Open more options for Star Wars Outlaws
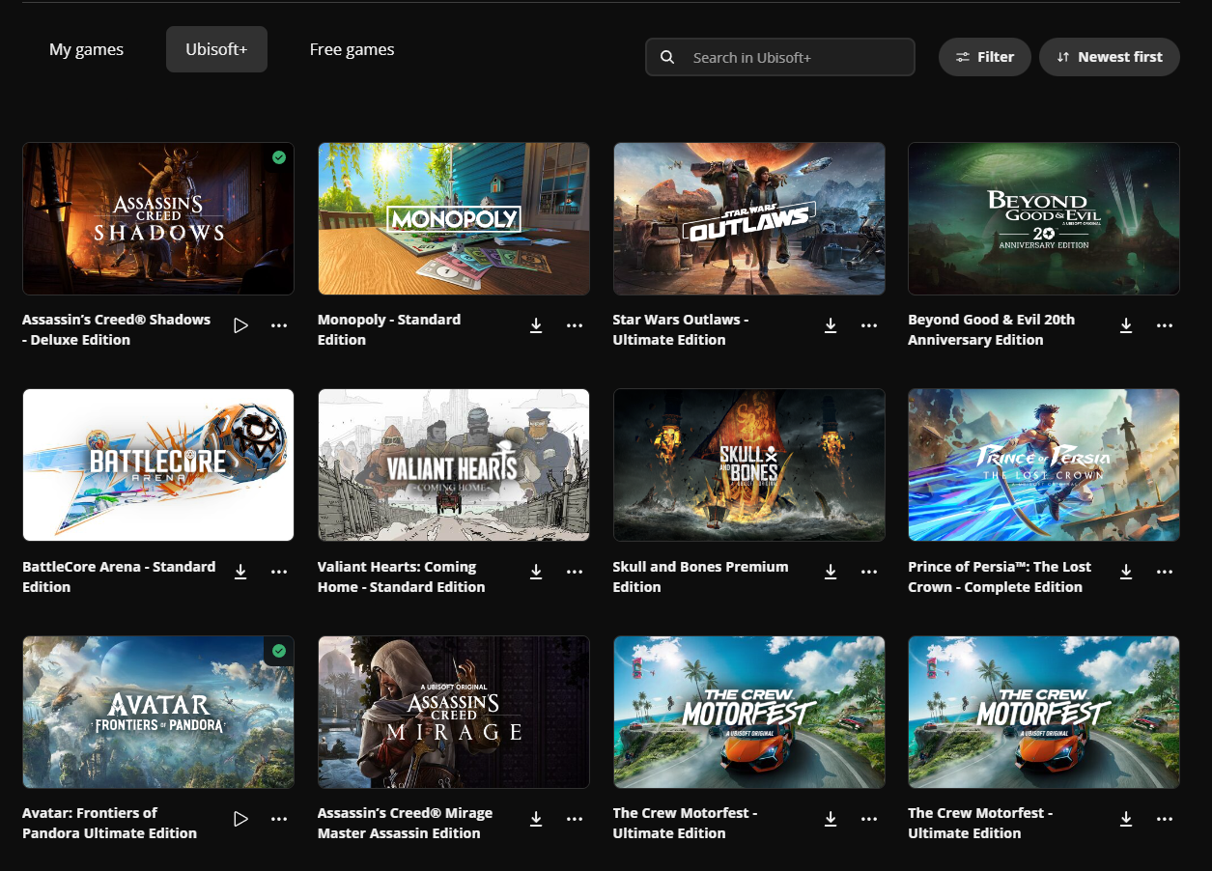Image resolution: width=1212 pixels, height=871 pixels. [x=869, y=325]
